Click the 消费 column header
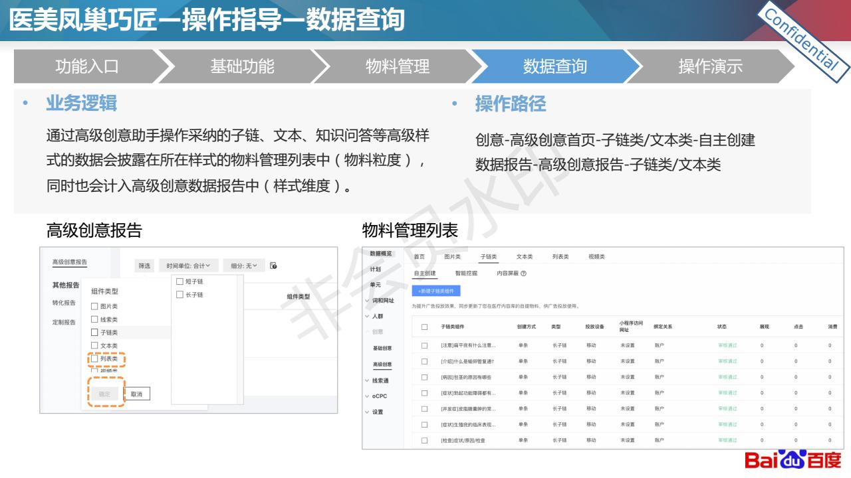This screenshot has width=851, height=478. (832, 327)
